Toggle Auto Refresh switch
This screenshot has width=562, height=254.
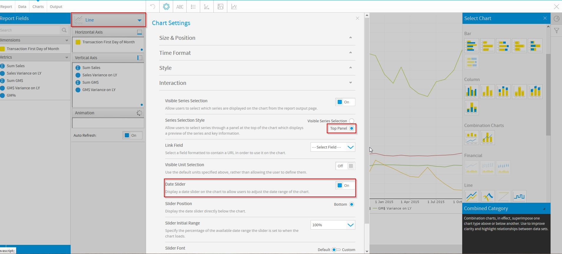[132, 135]
